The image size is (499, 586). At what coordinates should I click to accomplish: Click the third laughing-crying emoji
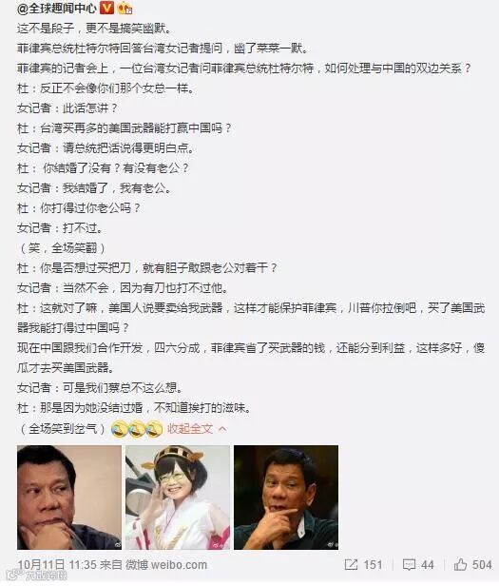pyautogui.click(x=154, y=428)
